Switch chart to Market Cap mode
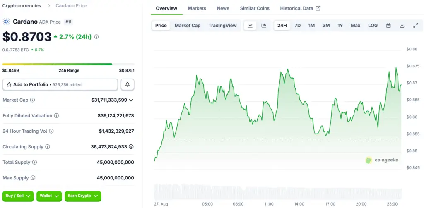This screenshot has width=424, height=208. pyautogui.click(x=188, y=26)
